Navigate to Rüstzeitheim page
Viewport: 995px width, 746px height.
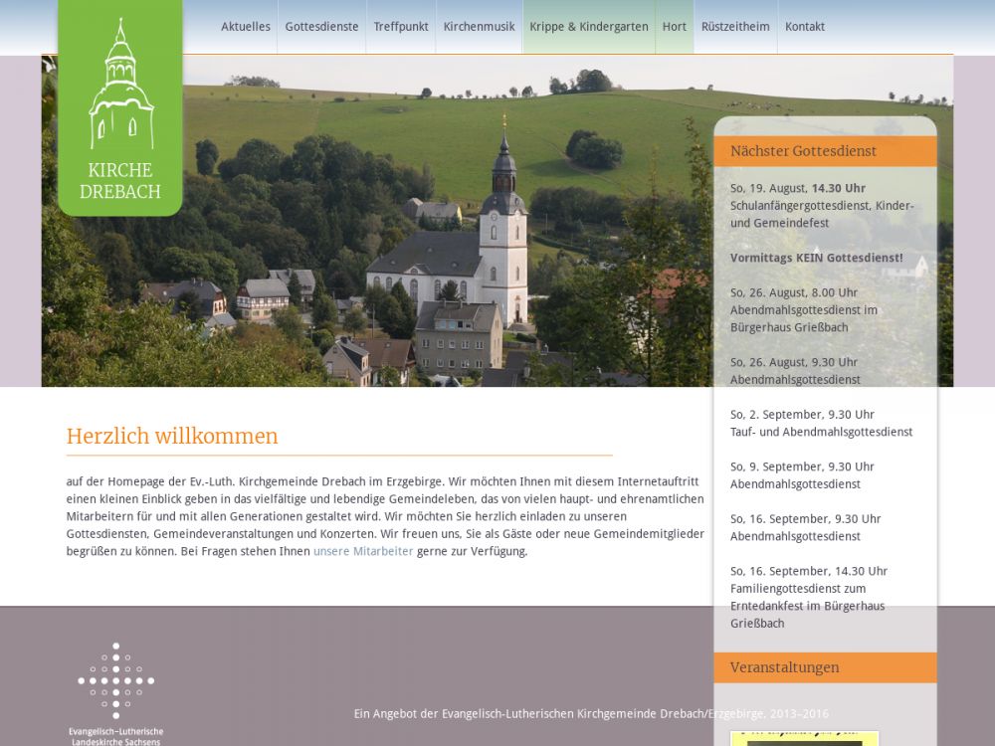(735, 27)
